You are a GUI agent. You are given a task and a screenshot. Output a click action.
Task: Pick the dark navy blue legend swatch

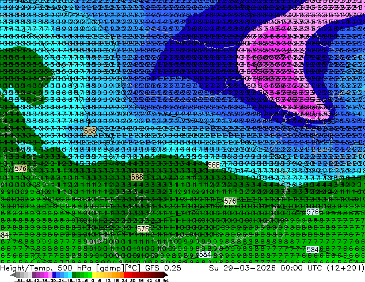(x=54, y=275)
